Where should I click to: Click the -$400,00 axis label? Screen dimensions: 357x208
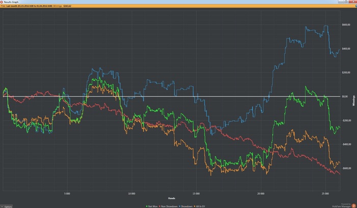tap(346, 144)
